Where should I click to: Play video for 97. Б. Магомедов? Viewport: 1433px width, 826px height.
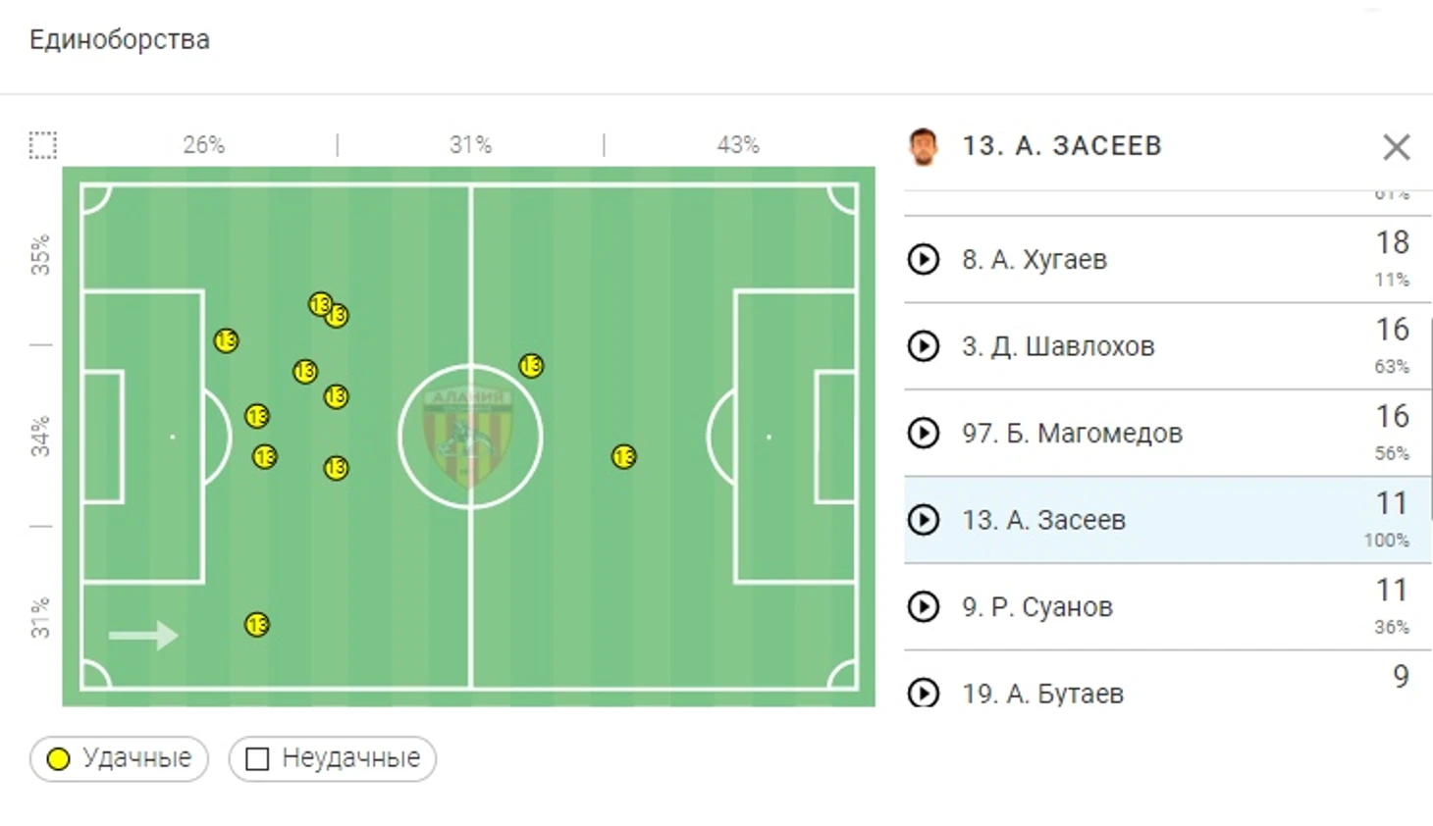[923, 433]
